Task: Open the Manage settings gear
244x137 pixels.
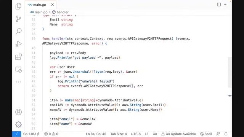Action: point(18,124)
